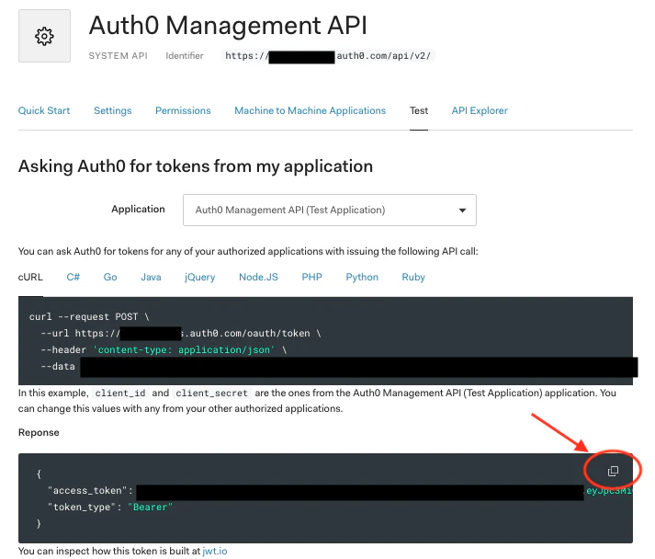The width and height of the screenshot is (655, 559).
Task: Show the Python code sample
Action: (x=362, y=277)
